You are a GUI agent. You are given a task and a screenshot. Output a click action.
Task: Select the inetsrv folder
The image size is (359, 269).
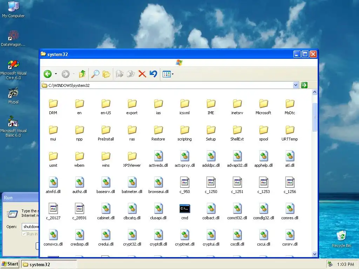(237, 107)
